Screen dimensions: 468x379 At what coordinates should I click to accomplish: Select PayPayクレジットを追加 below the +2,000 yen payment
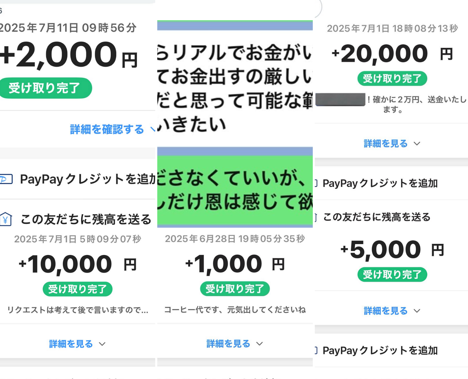pos(87,179)
